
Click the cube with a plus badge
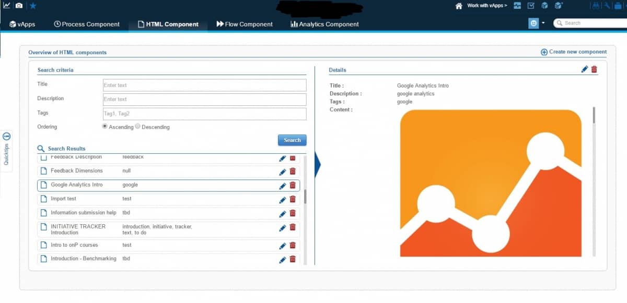pyautogui.click(x=559, y=6)
